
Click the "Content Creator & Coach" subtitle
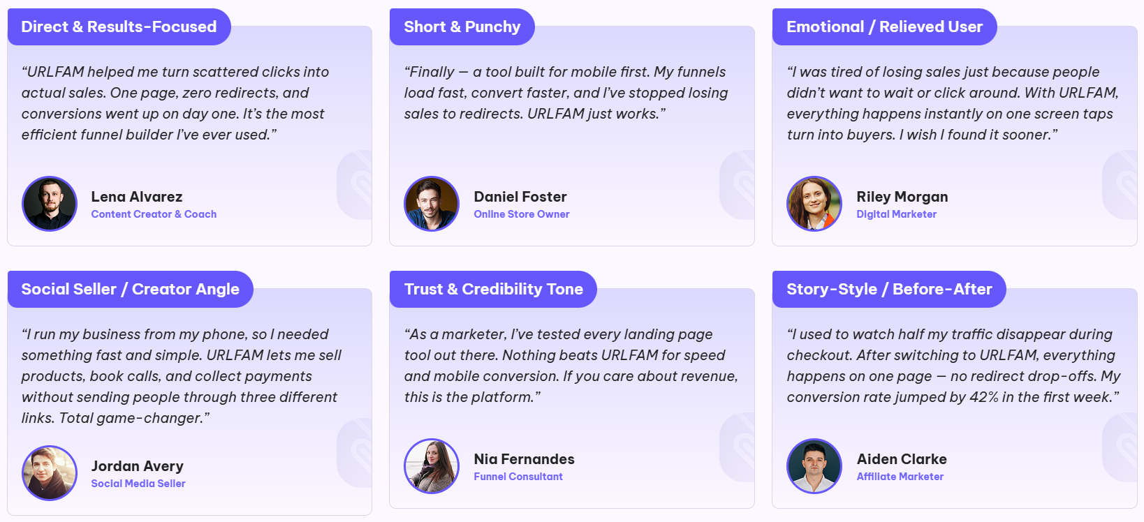[x=154, y=214]
